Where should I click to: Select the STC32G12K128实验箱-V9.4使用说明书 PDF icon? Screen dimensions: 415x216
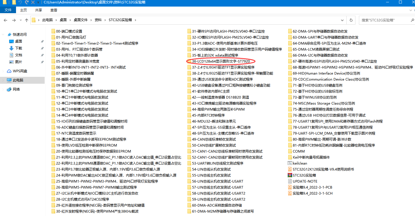pos(290,169)
